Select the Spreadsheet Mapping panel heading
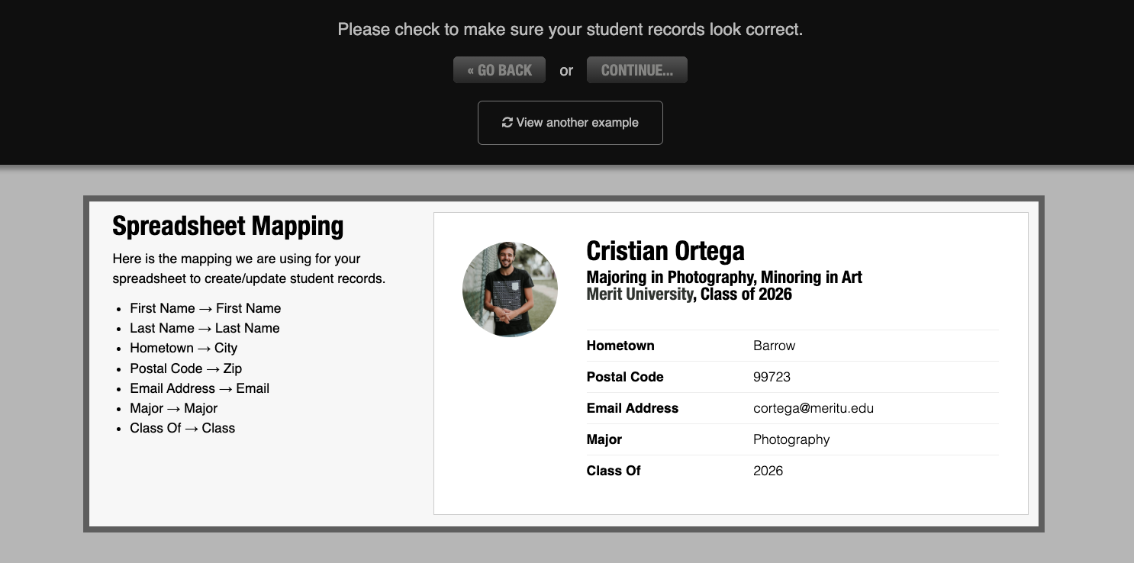1134x563 pixels. point(227,226)
